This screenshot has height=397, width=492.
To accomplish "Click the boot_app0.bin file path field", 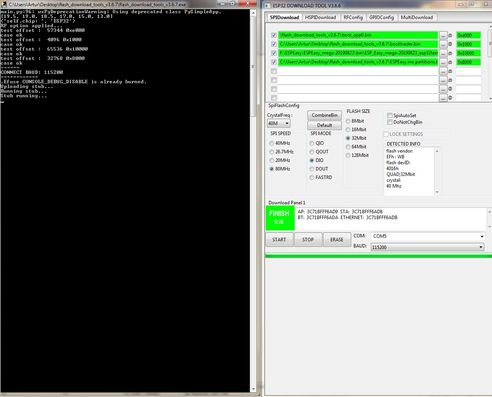I will click(358, 35).
